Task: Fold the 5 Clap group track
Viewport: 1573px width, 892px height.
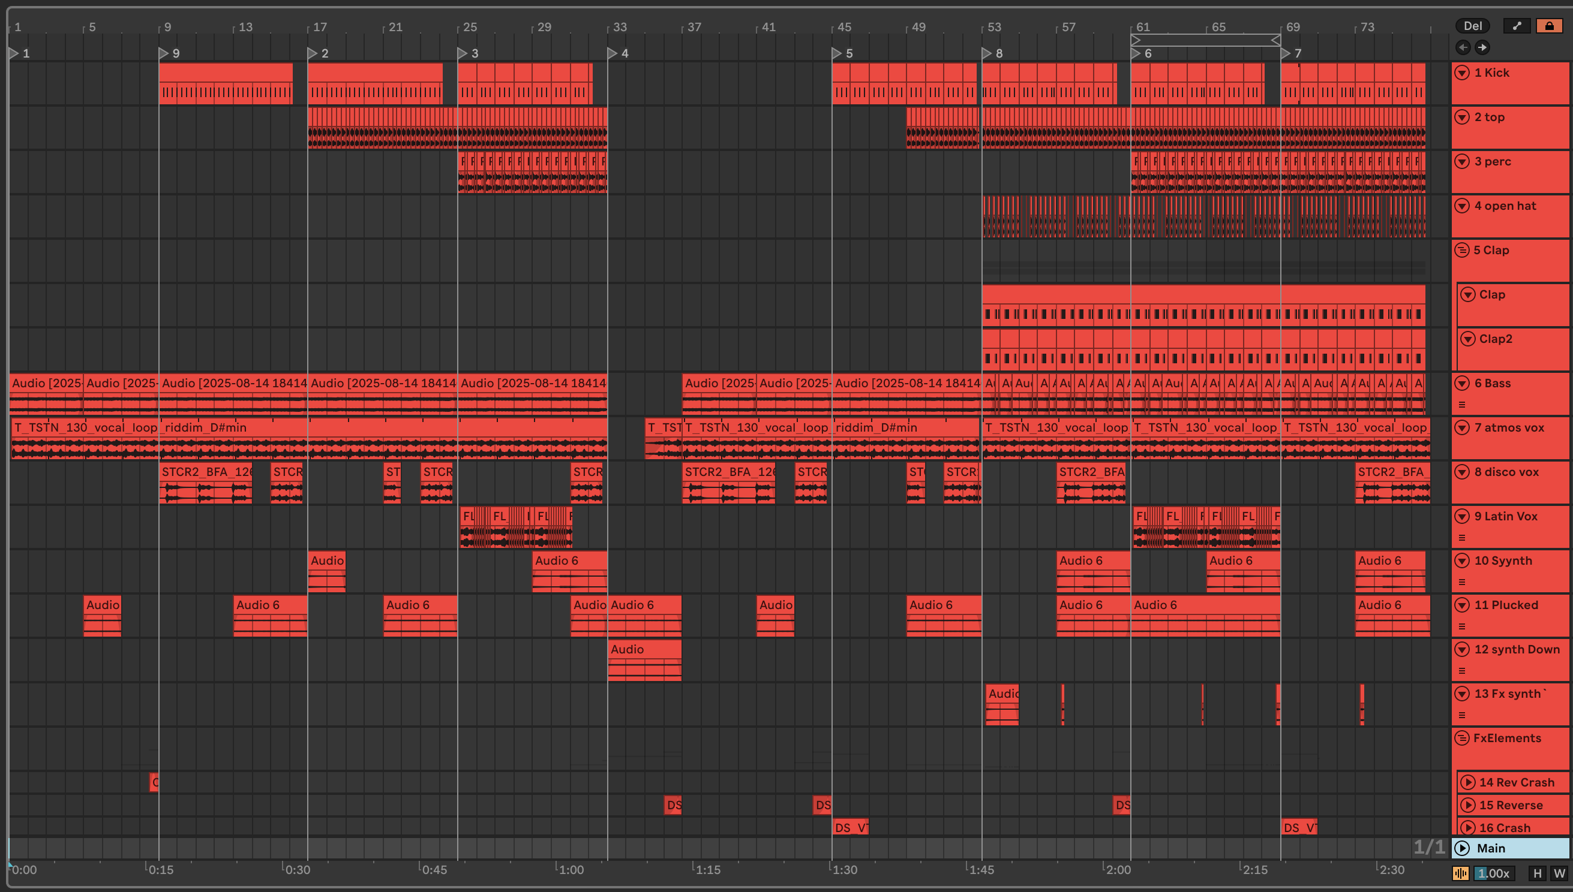Action: pos(1462,250)
